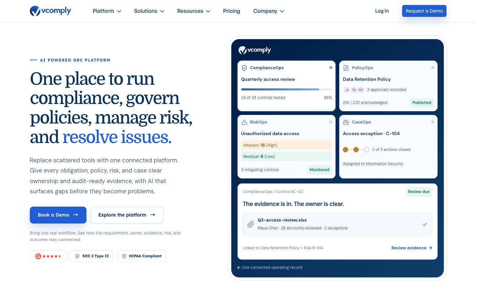Open the Platform menu label

tap(103, 11)
